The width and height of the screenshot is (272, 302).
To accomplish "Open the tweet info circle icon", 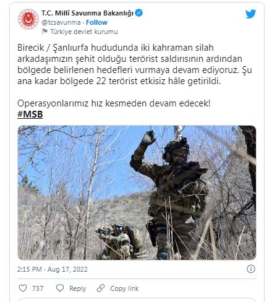I will [x=251, y=269].
